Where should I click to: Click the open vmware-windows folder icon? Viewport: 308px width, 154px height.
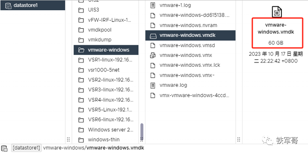click(81, 50)
